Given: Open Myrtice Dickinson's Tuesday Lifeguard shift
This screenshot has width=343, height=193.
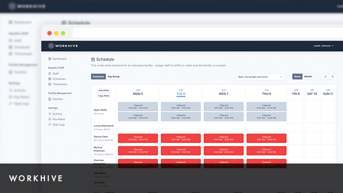Looking at the screenshot, I should coord(181,151).
